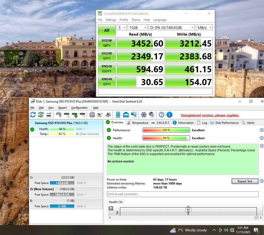The image size is (264, 235).
Task: Click the blue refresh arrows toolbar icon
Action: (x=33, y=115)
